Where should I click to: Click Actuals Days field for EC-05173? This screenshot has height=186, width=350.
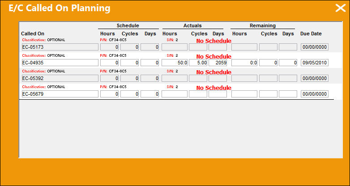click(218, 47)
